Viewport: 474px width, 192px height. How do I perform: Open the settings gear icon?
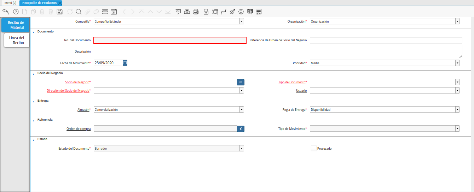pos(241,12)
